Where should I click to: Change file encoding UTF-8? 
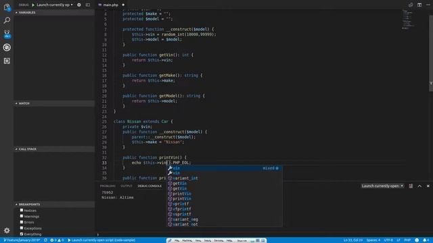[388, 240]
